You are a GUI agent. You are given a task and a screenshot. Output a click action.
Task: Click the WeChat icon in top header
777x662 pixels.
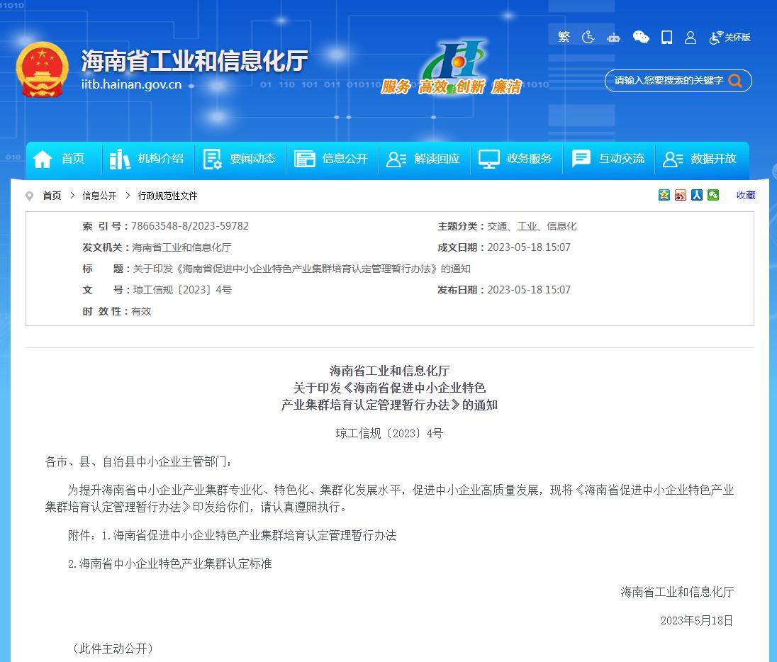point(641,37)
